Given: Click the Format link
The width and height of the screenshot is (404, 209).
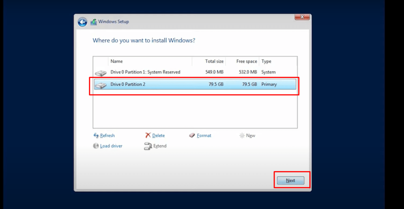Looking at the screenshot, I should tap(204, 135).
